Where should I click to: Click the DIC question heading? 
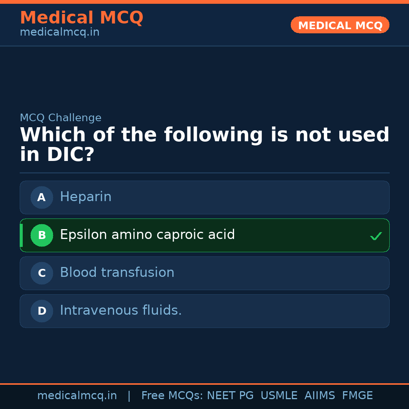[204, 145]
